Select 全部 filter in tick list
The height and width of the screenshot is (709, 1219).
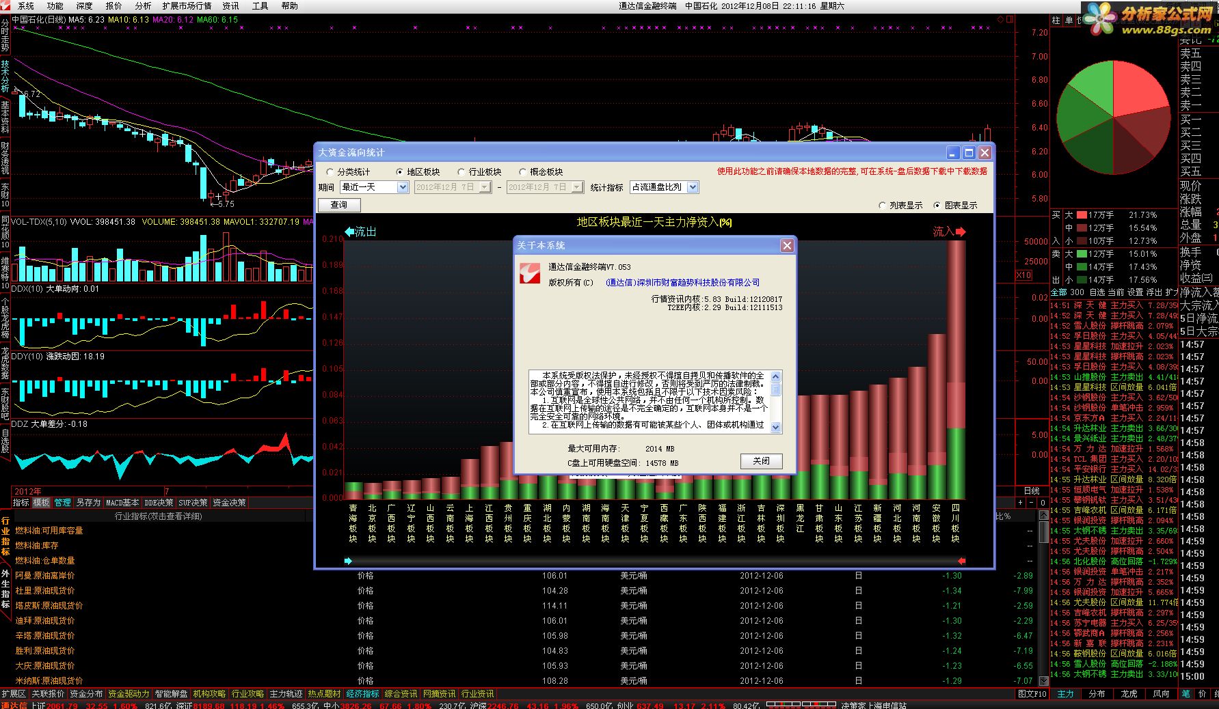(1058, 292)
